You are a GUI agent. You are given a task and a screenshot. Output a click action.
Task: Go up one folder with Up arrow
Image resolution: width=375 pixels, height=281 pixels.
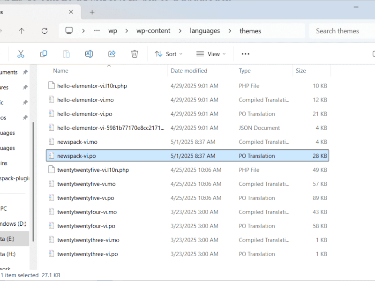pos(22,31)
